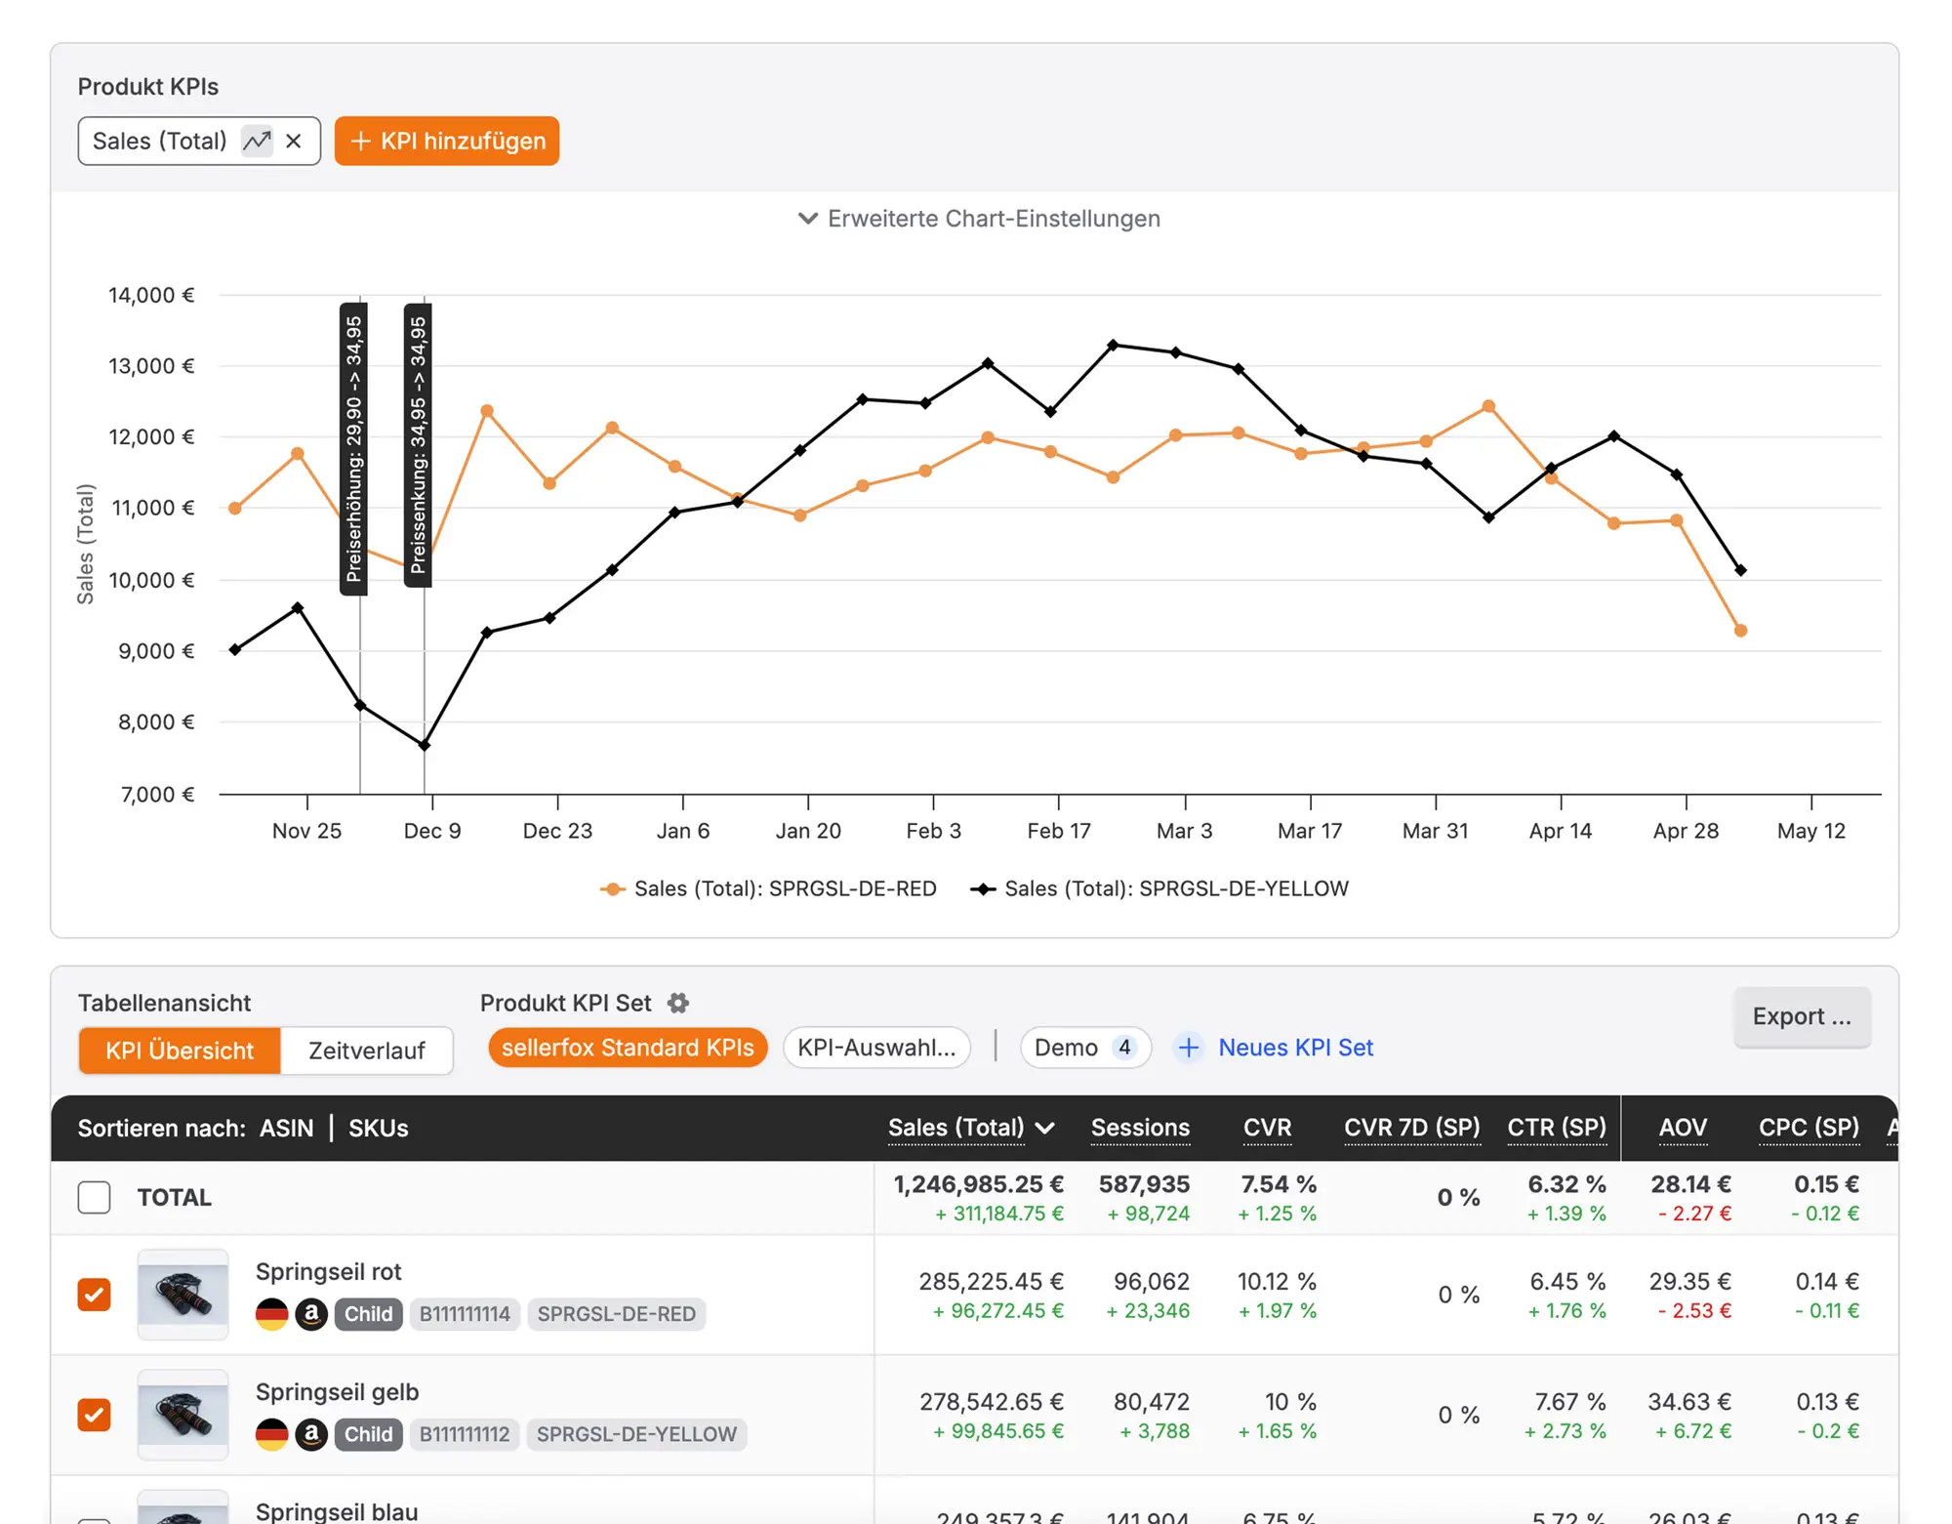Click the plus icon beside Neues KPI Set
The width and height of the screenshot is (1952, 1524).
(1188, 1048)
